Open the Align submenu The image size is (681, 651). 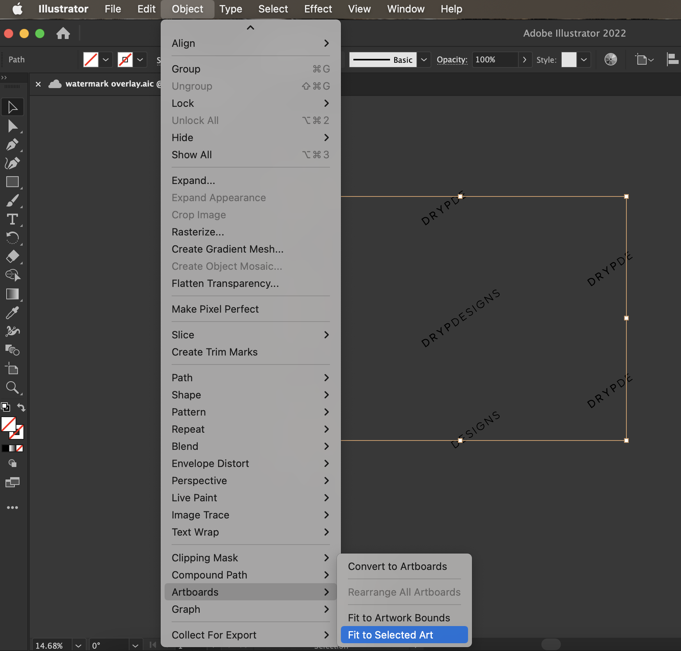pos(251,43)
